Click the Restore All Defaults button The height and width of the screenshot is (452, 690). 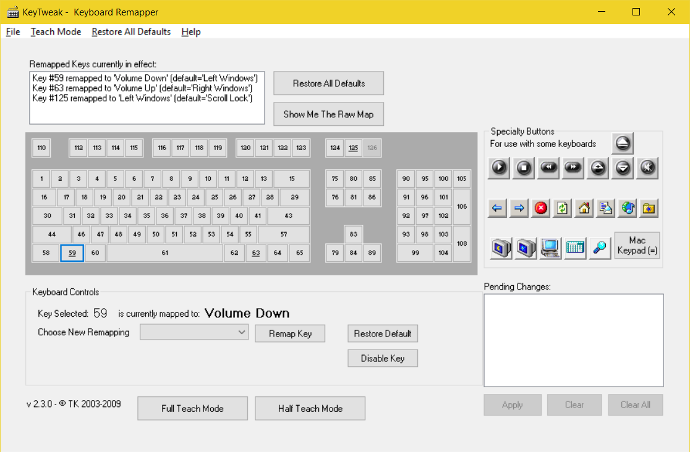329,83
